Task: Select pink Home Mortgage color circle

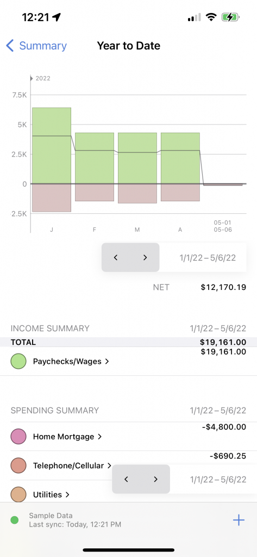Action: click(x=18, y=436)
